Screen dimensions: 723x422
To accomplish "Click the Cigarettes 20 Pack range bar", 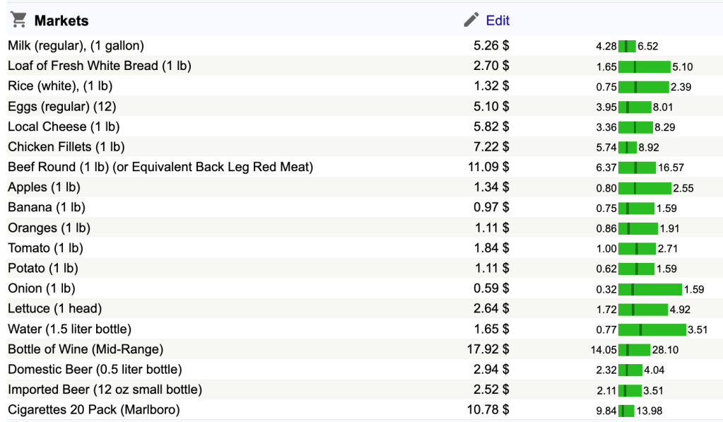I will coord(626,411).
